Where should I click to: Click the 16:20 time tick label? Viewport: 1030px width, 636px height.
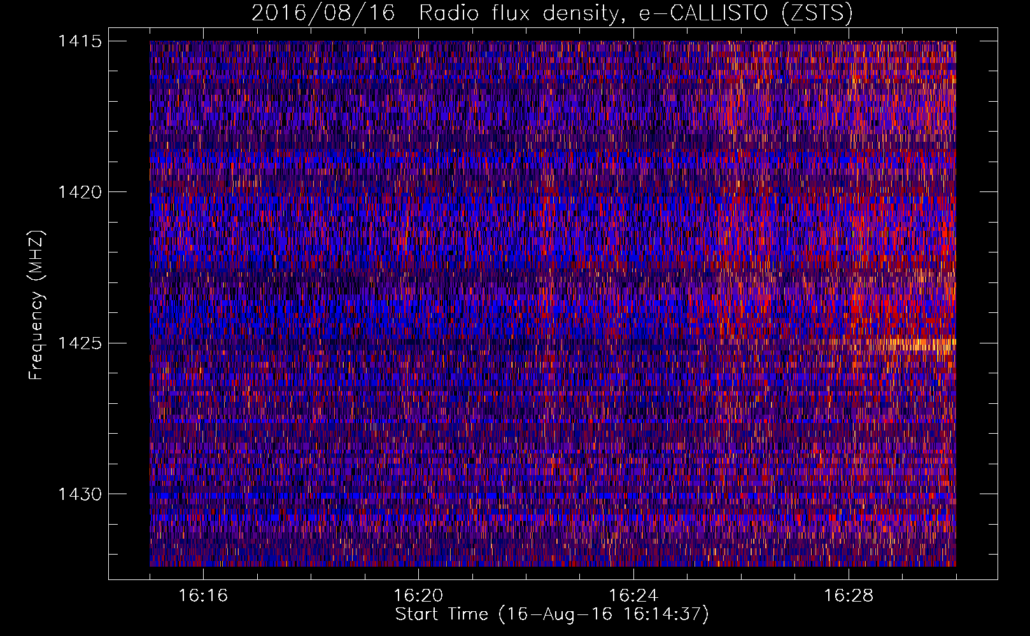(418, 596)
